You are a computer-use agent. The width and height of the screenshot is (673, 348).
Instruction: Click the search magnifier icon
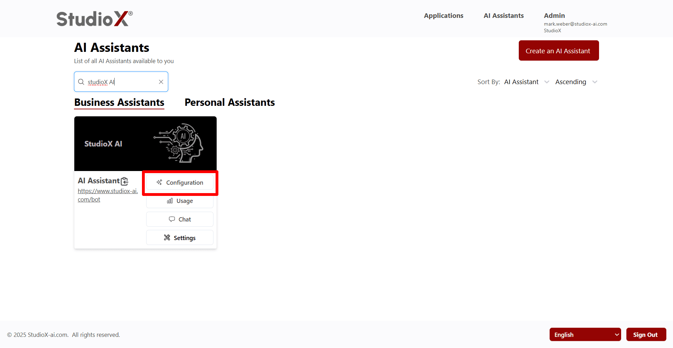pos(81,82)
